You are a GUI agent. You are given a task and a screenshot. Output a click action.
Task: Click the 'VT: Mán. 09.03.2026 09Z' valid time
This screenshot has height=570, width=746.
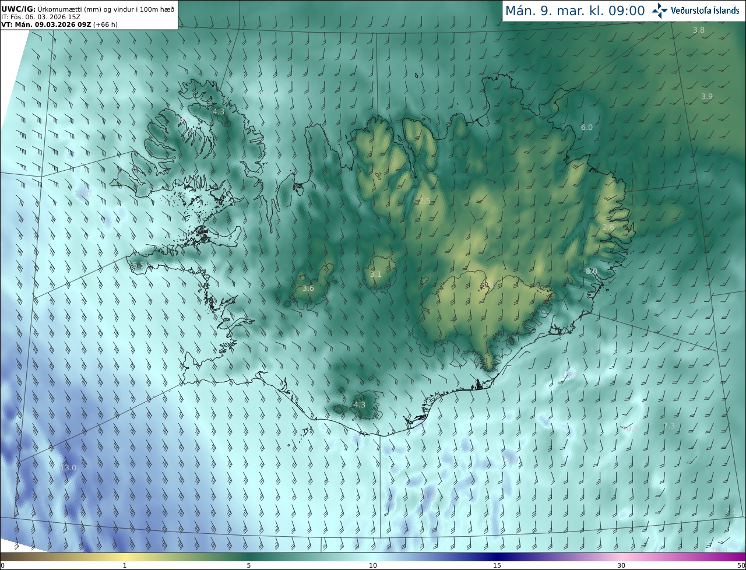(46, 24)
